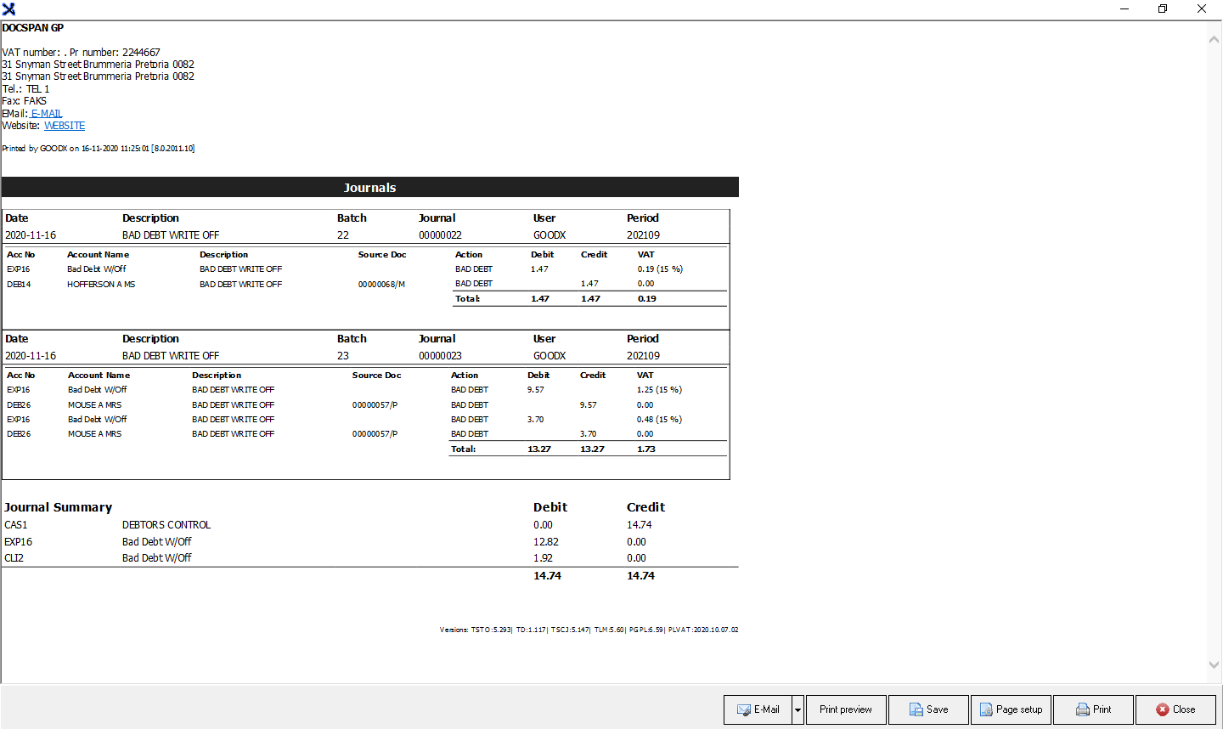
Task: Close the journal report with red Close button
Action: pos(1175,709)
